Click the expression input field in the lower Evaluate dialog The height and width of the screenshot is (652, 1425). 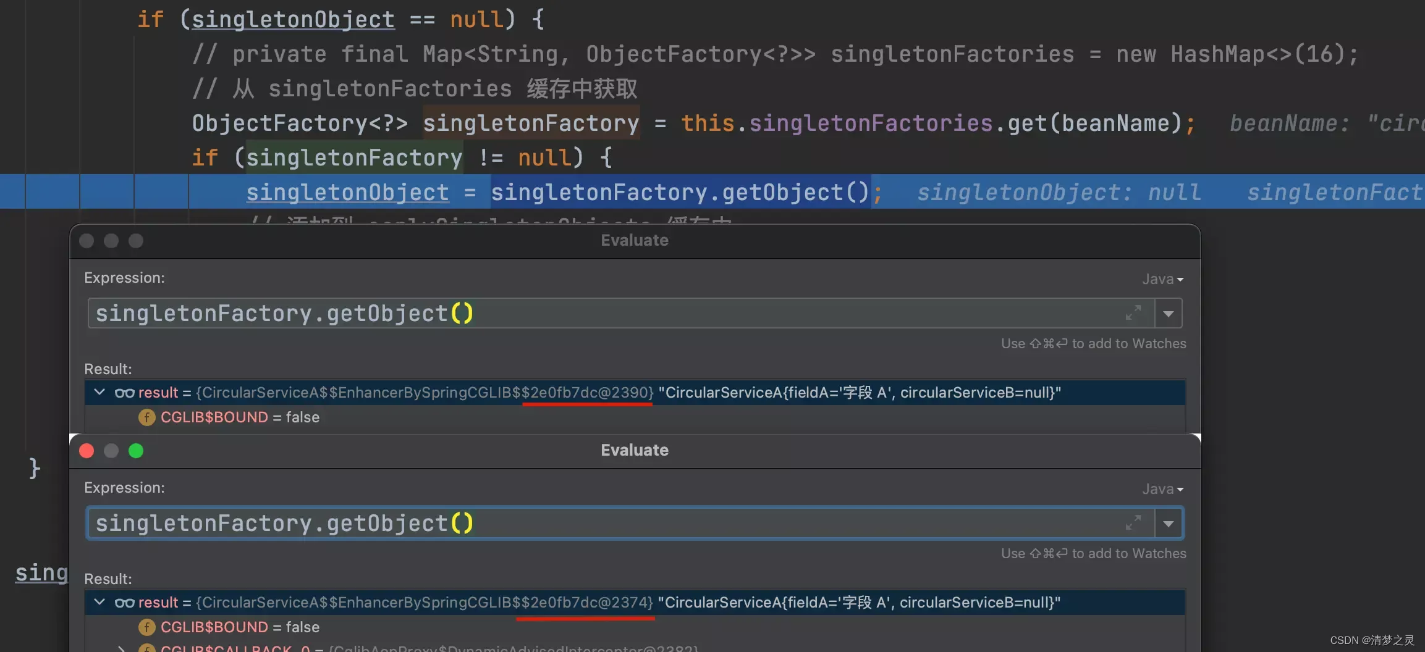pos(621,524)
